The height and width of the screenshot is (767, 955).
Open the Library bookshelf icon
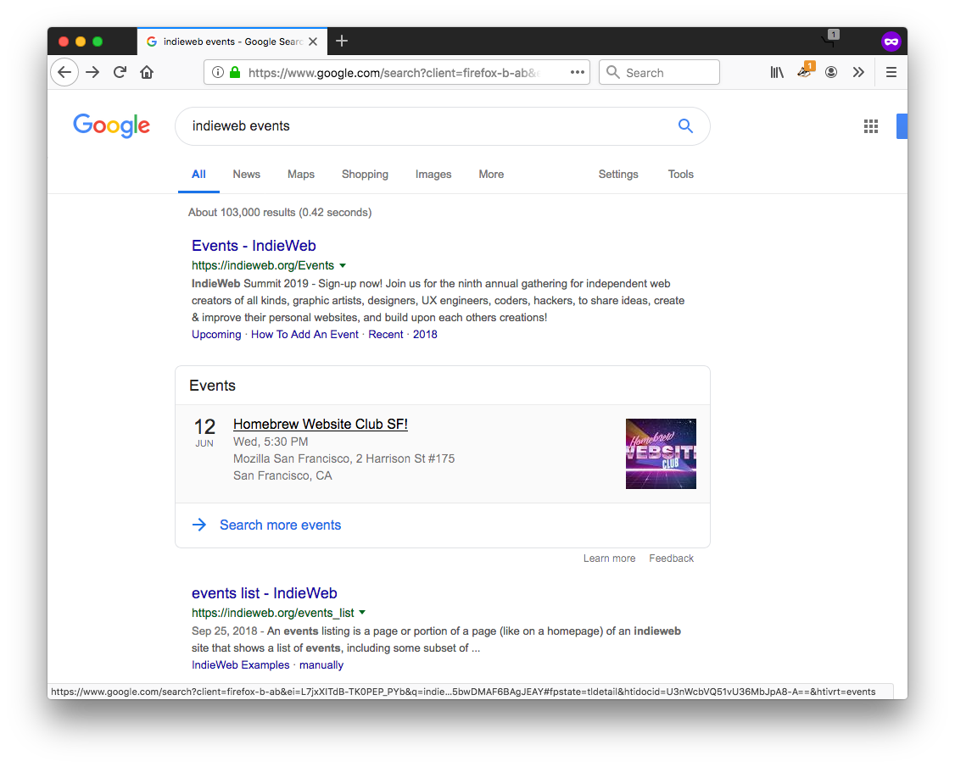click(777, 72)
